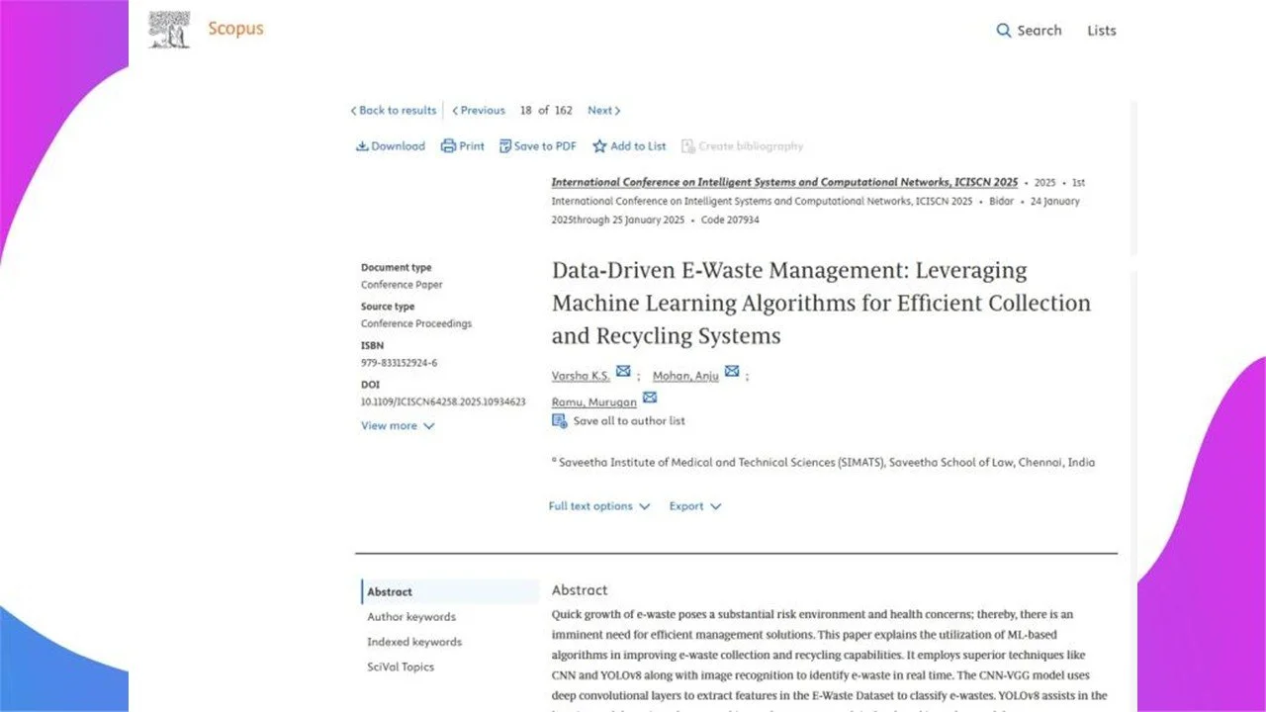Go to Next document
The image size is (1266, 712).
tap(604, 111)
